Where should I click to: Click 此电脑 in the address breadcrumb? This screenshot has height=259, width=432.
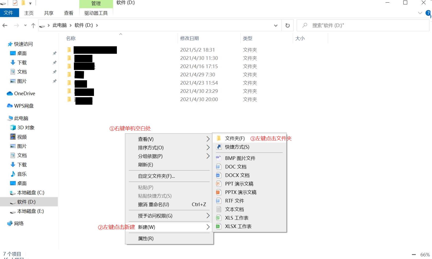[60, 25]
